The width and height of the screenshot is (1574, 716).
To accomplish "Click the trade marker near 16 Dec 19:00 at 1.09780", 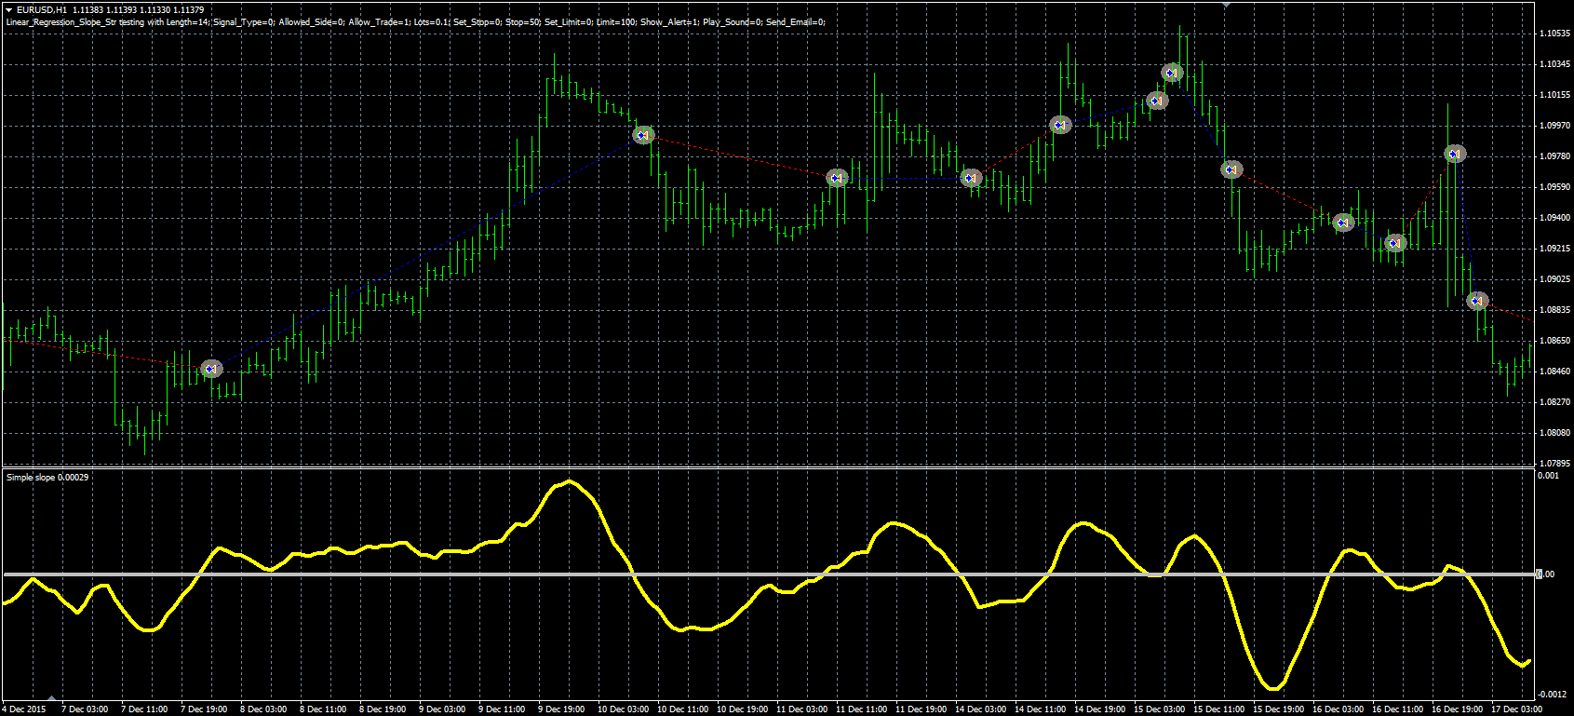I will click(1455, 154).
